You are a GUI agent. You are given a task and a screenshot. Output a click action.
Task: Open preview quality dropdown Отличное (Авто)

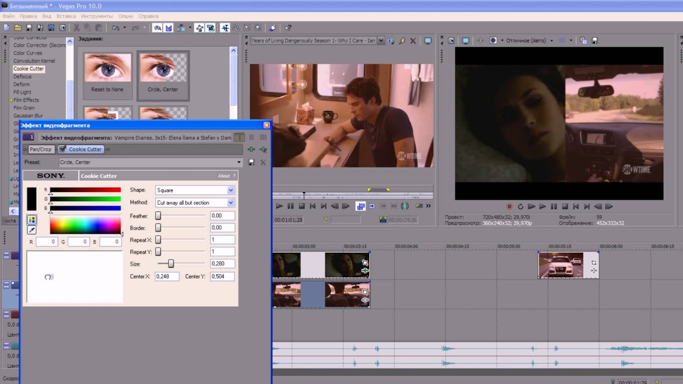coord(551,41)
